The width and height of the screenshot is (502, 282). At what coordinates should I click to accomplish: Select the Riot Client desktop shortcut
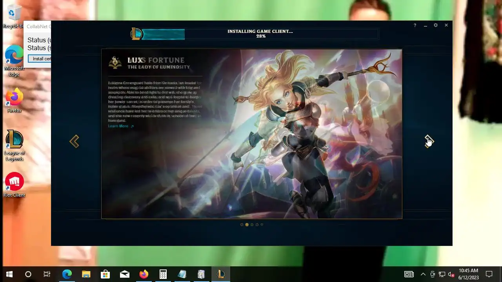pyautogui.click(x=14, y=185)
